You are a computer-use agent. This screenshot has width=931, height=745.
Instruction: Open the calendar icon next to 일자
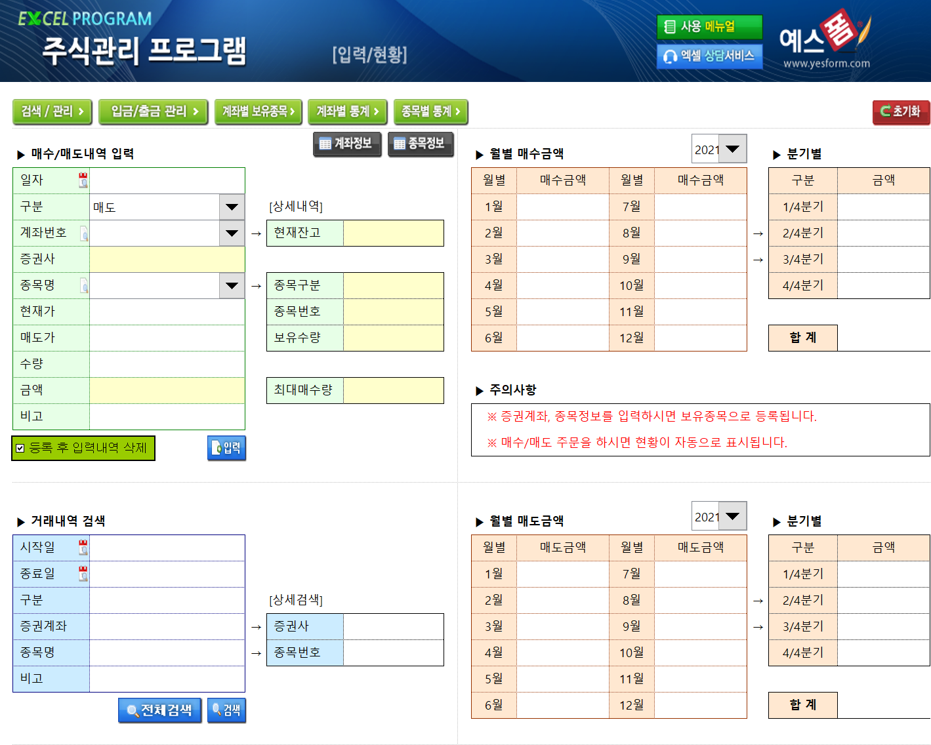83,180
